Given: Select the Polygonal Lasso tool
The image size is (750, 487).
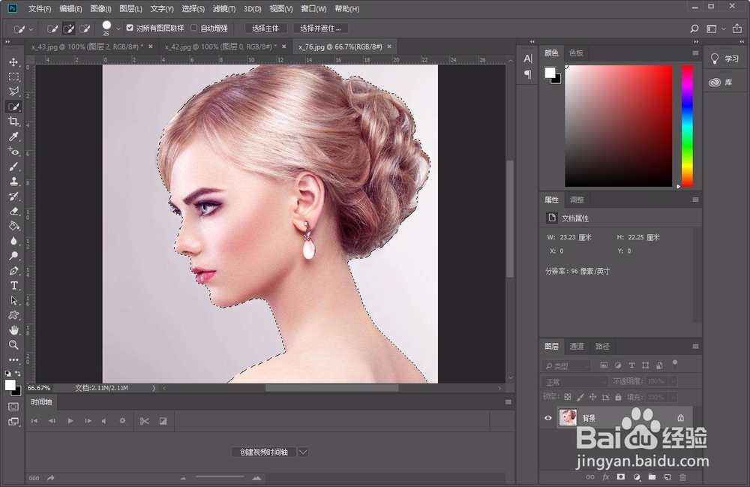Looking at the screenshot, I should 13,92.
